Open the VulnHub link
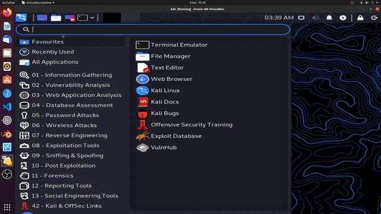Viewport: 381px width, 214px height. coord(156,147)
